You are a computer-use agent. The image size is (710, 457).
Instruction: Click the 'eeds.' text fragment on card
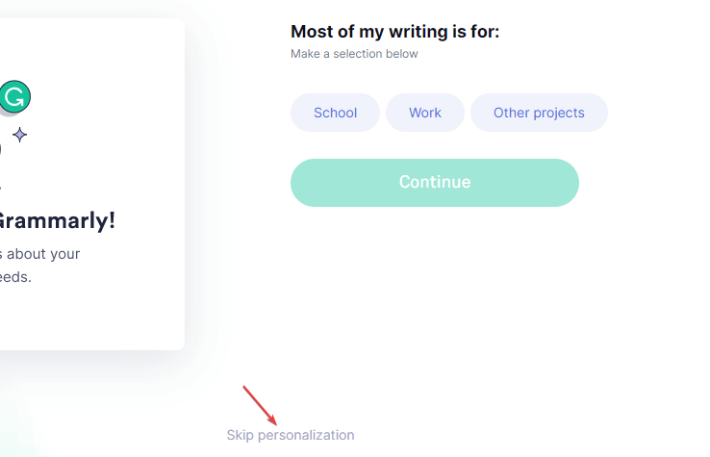(15, 277)
